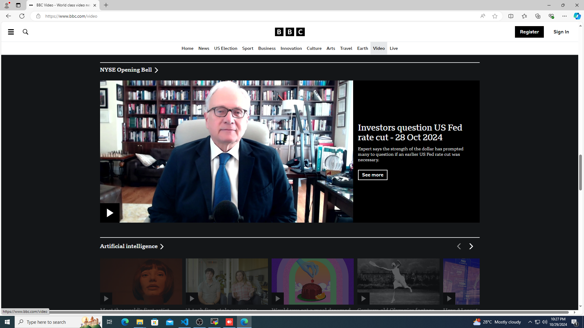
Task: Open Split screen in Edge toolbar
Action: pyautogui.click(x=511, y=16)
